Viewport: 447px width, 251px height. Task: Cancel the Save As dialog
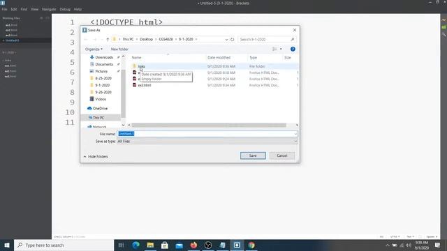tap(282, 155)
